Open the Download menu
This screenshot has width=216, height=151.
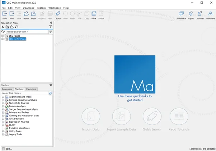click(x=28, y=8)
